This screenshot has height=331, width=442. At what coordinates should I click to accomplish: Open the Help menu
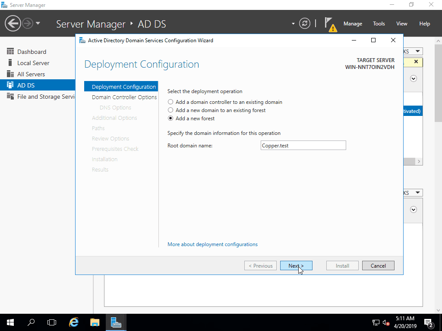tap(425, 24)
